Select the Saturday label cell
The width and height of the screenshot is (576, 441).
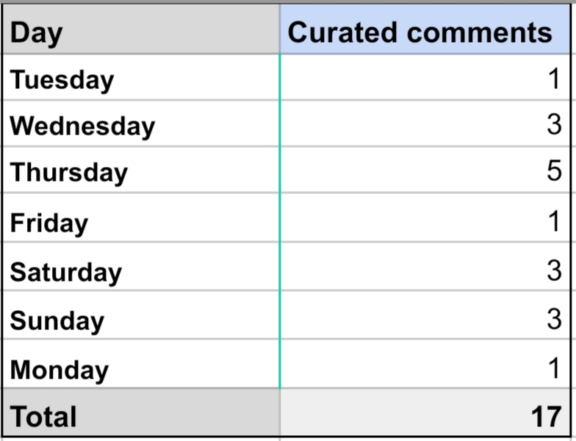(x=140, y=270)
